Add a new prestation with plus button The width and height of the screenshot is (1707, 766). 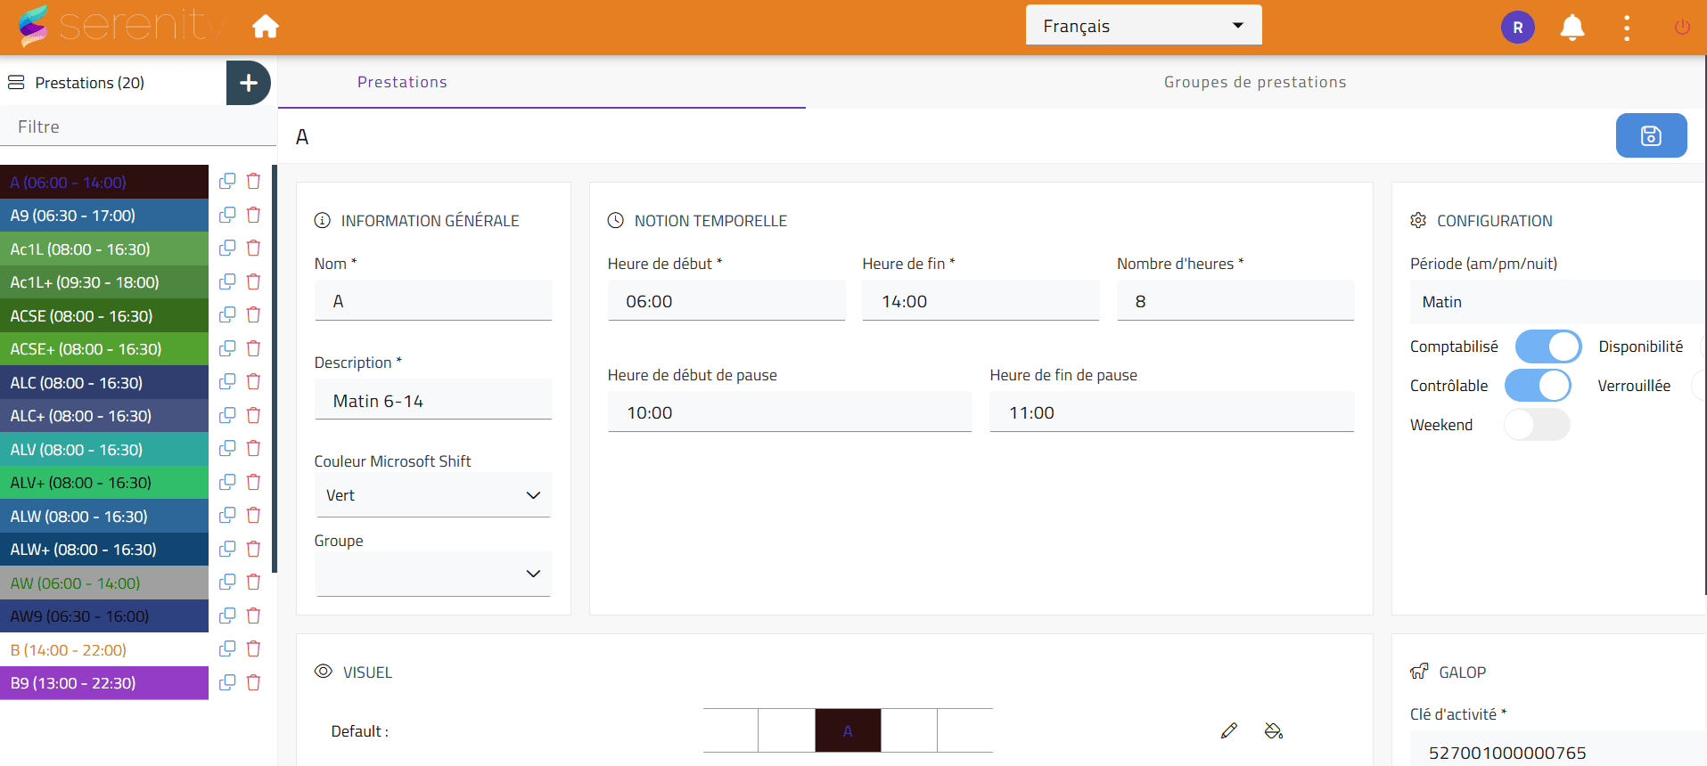coord(248,83)
